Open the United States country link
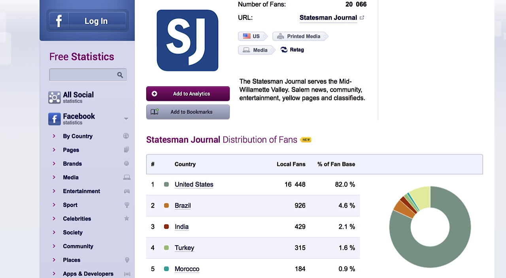Image resolution: width=506 pixels, height=278 pixels. (194, 184)
